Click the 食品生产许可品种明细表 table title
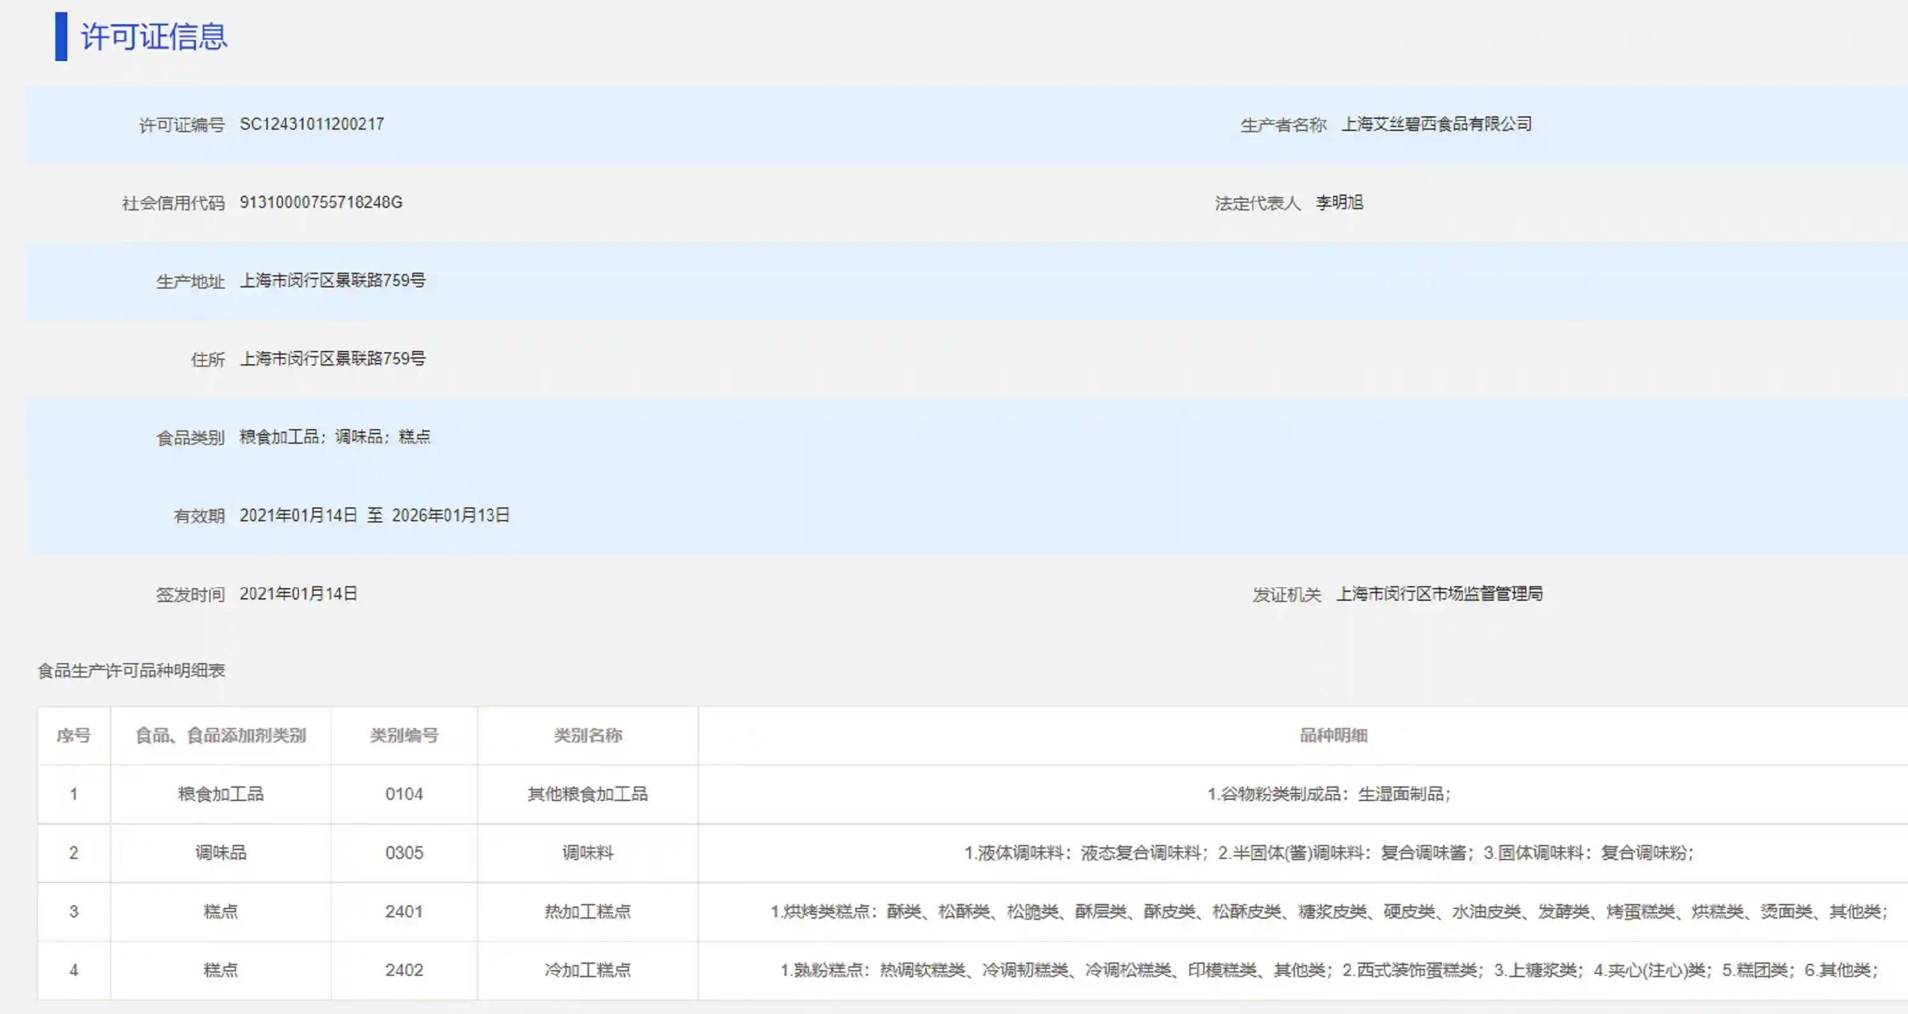This screenshot has height=1014, width=1908. click(x=131, y=671)
